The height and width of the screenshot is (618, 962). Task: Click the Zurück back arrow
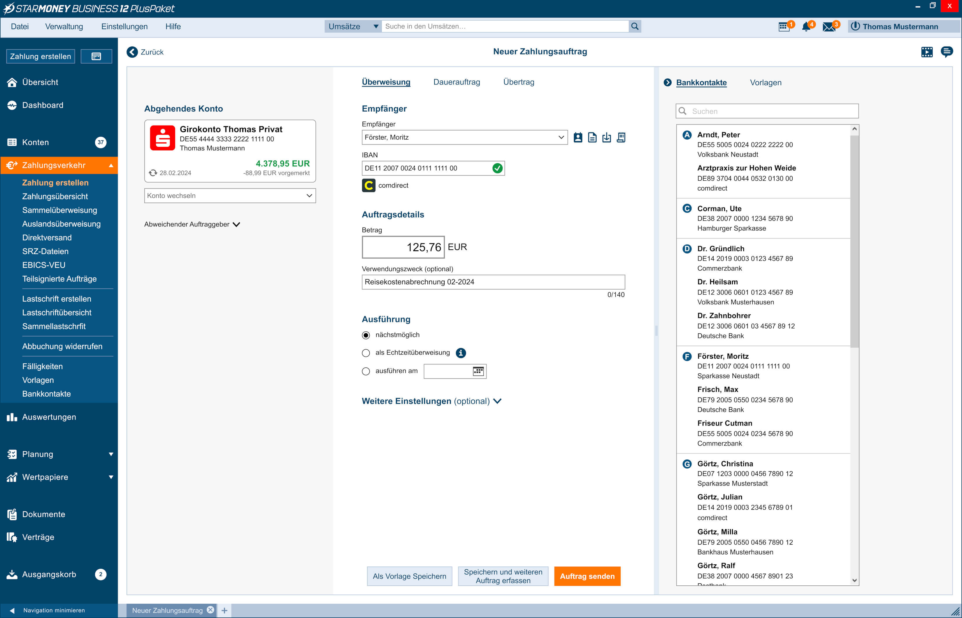tap(133, 52)
